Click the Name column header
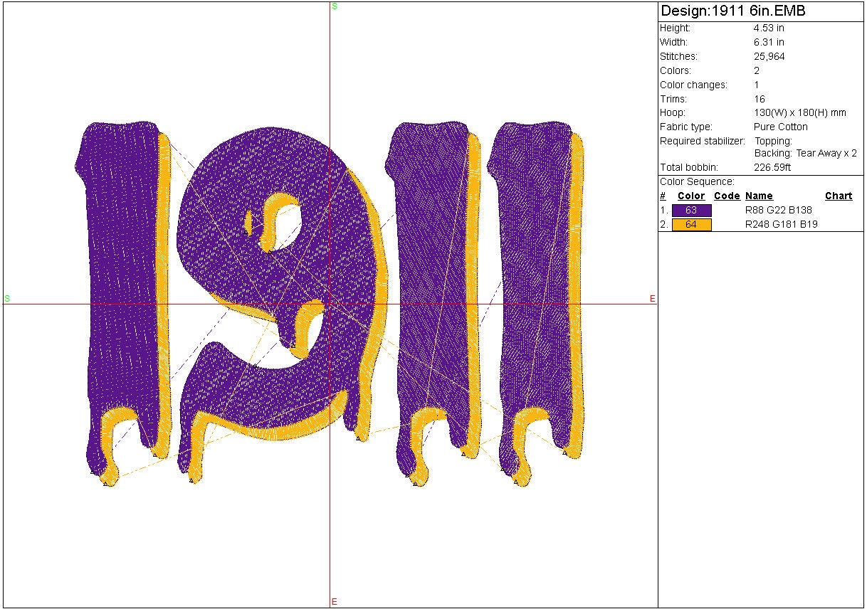 click(759, 196)
